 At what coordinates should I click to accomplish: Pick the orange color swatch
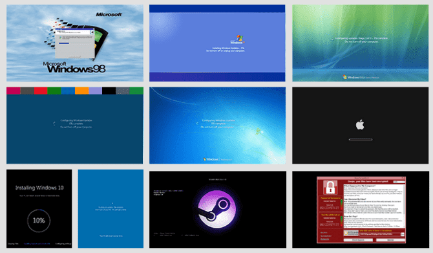click(x=81, y=91)
